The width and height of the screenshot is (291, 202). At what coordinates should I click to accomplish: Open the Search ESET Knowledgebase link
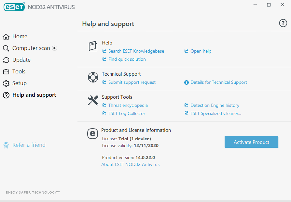[x=135, y=51]
